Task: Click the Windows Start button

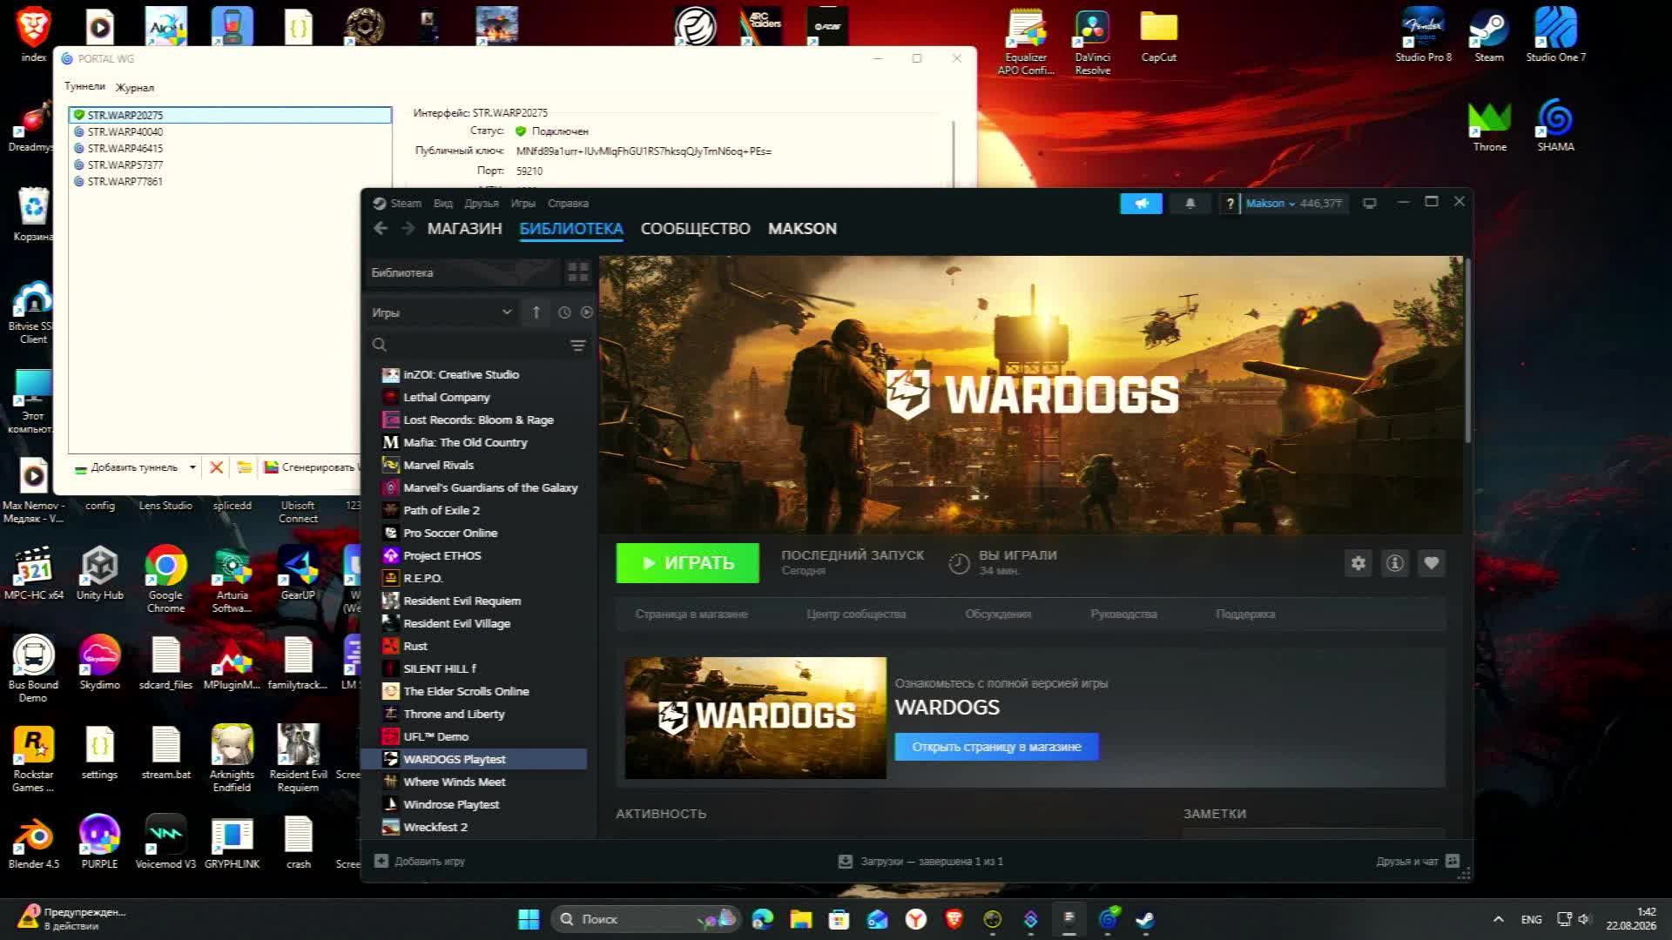Action: click(529, 919)
